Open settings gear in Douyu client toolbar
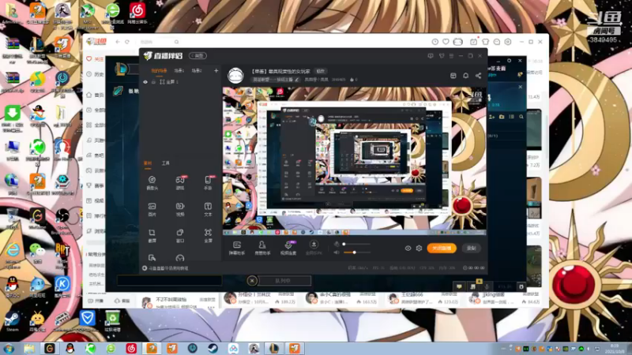This screenshot has width=632, height=355. click(x=508, y=42)
